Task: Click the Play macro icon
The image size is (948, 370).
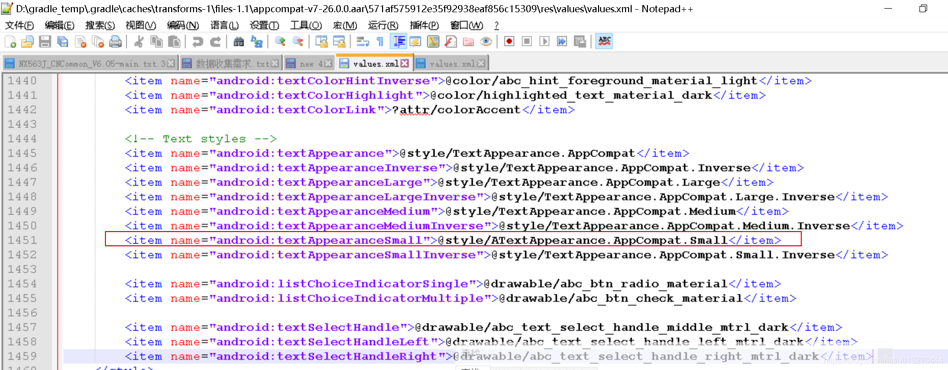Action: tap(545, 42)
